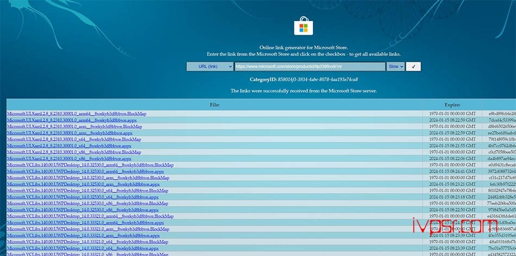This screenshot has height=256, width=516.
Task: Download UI.Xaml.2.8 arm64 appx file
Action: pos(72,120)
